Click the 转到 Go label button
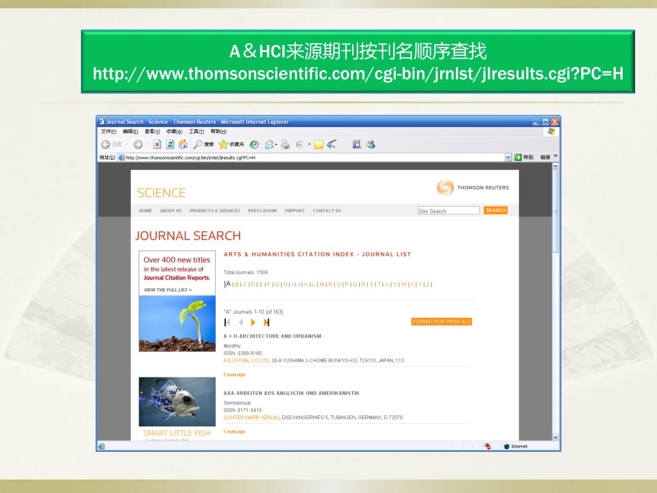The image size is (657, 493). (528, 157)
